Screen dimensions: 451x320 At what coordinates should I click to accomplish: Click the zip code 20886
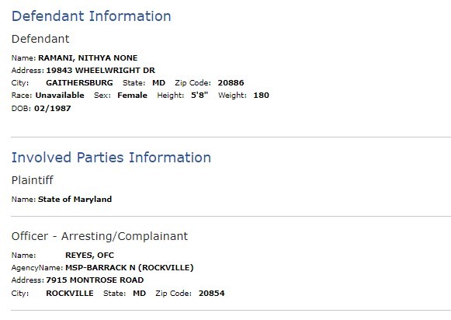pos(231,83)
